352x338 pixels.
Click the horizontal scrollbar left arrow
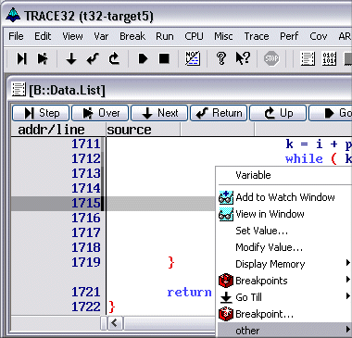[x=115, y=323]
